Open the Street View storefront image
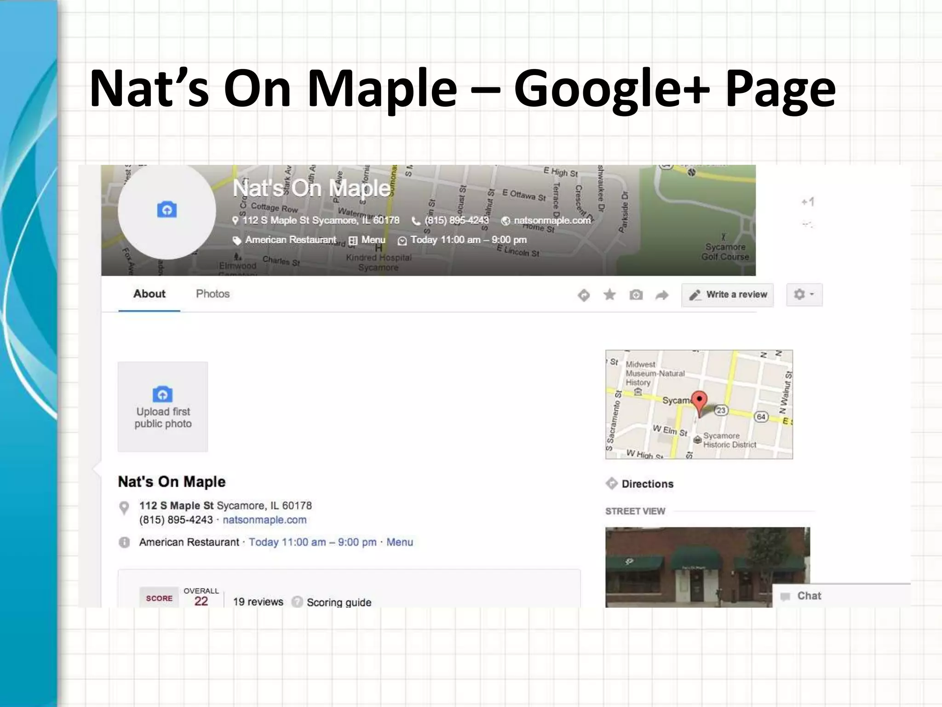The width and height of the screenshot is (942, 707). coord(707,567)
